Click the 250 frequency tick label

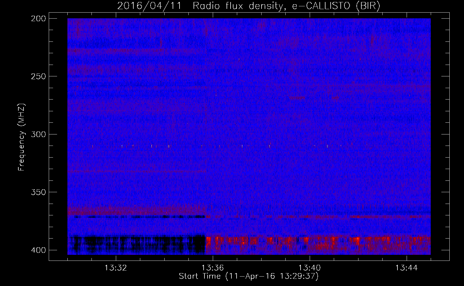38,76
